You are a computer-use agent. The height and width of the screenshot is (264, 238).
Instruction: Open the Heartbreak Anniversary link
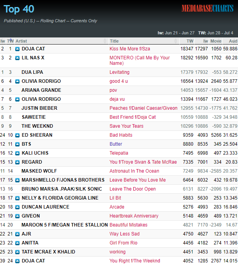coord(134,216)
